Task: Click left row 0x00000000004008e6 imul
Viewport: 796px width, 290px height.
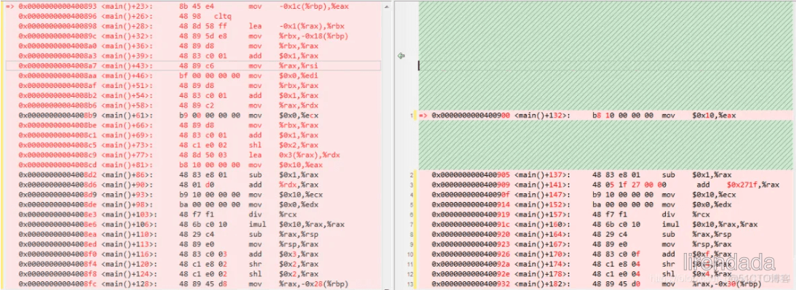Action: tap(193, 224)
